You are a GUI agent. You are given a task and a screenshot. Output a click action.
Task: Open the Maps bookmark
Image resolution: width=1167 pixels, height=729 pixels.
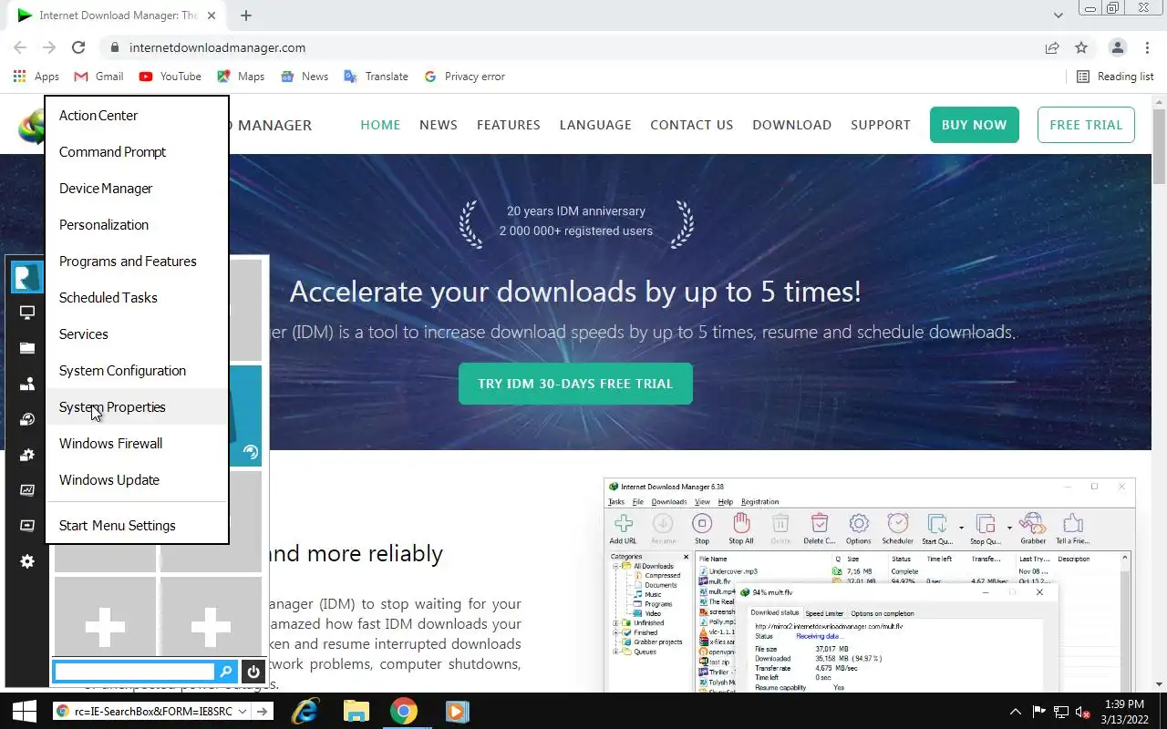[240, 77]
